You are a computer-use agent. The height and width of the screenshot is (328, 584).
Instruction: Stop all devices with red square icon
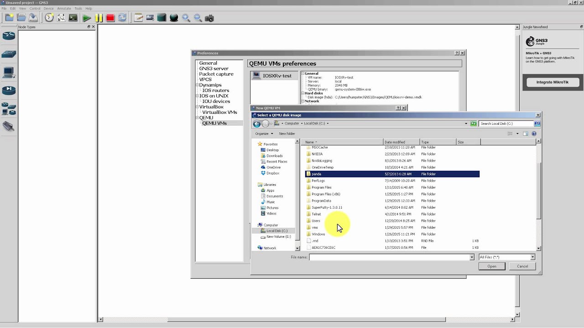tap(110, 18)
